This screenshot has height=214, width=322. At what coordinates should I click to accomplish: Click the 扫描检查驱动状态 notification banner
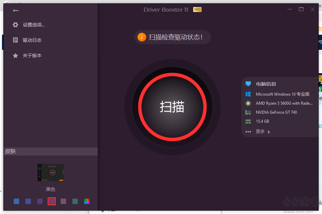[x=172, y=37]
